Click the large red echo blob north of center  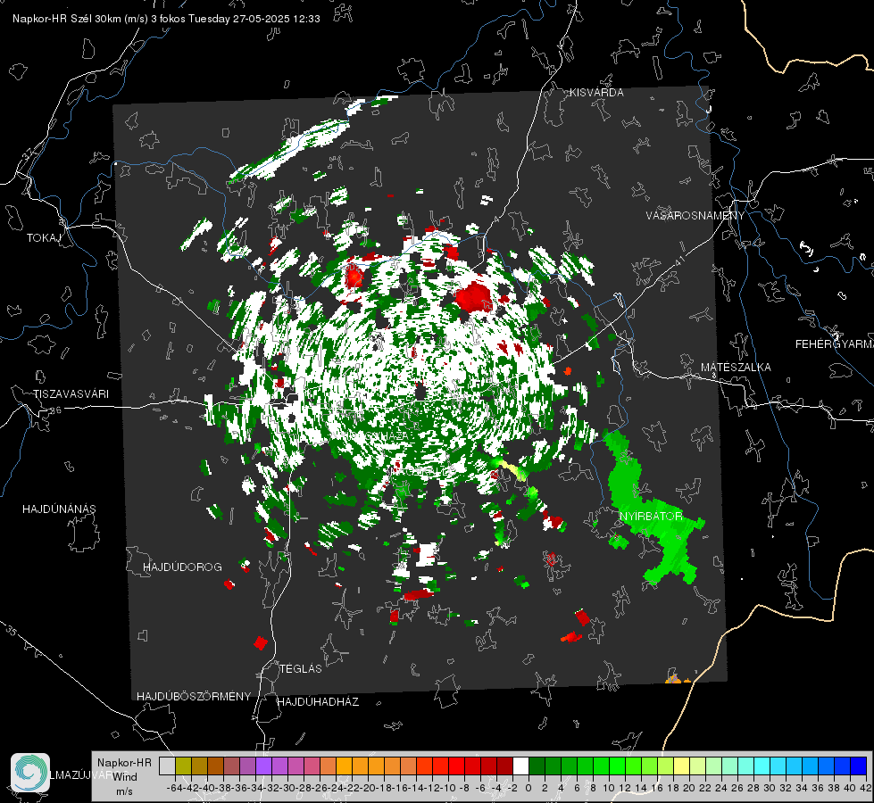click(x=474, y=296)
